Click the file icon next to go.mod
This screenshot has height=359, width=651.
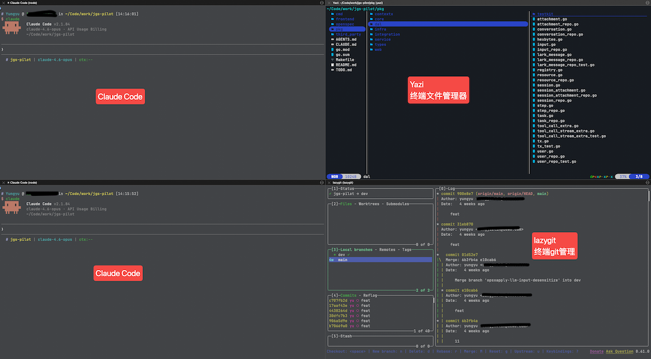[x=332, y=49]
